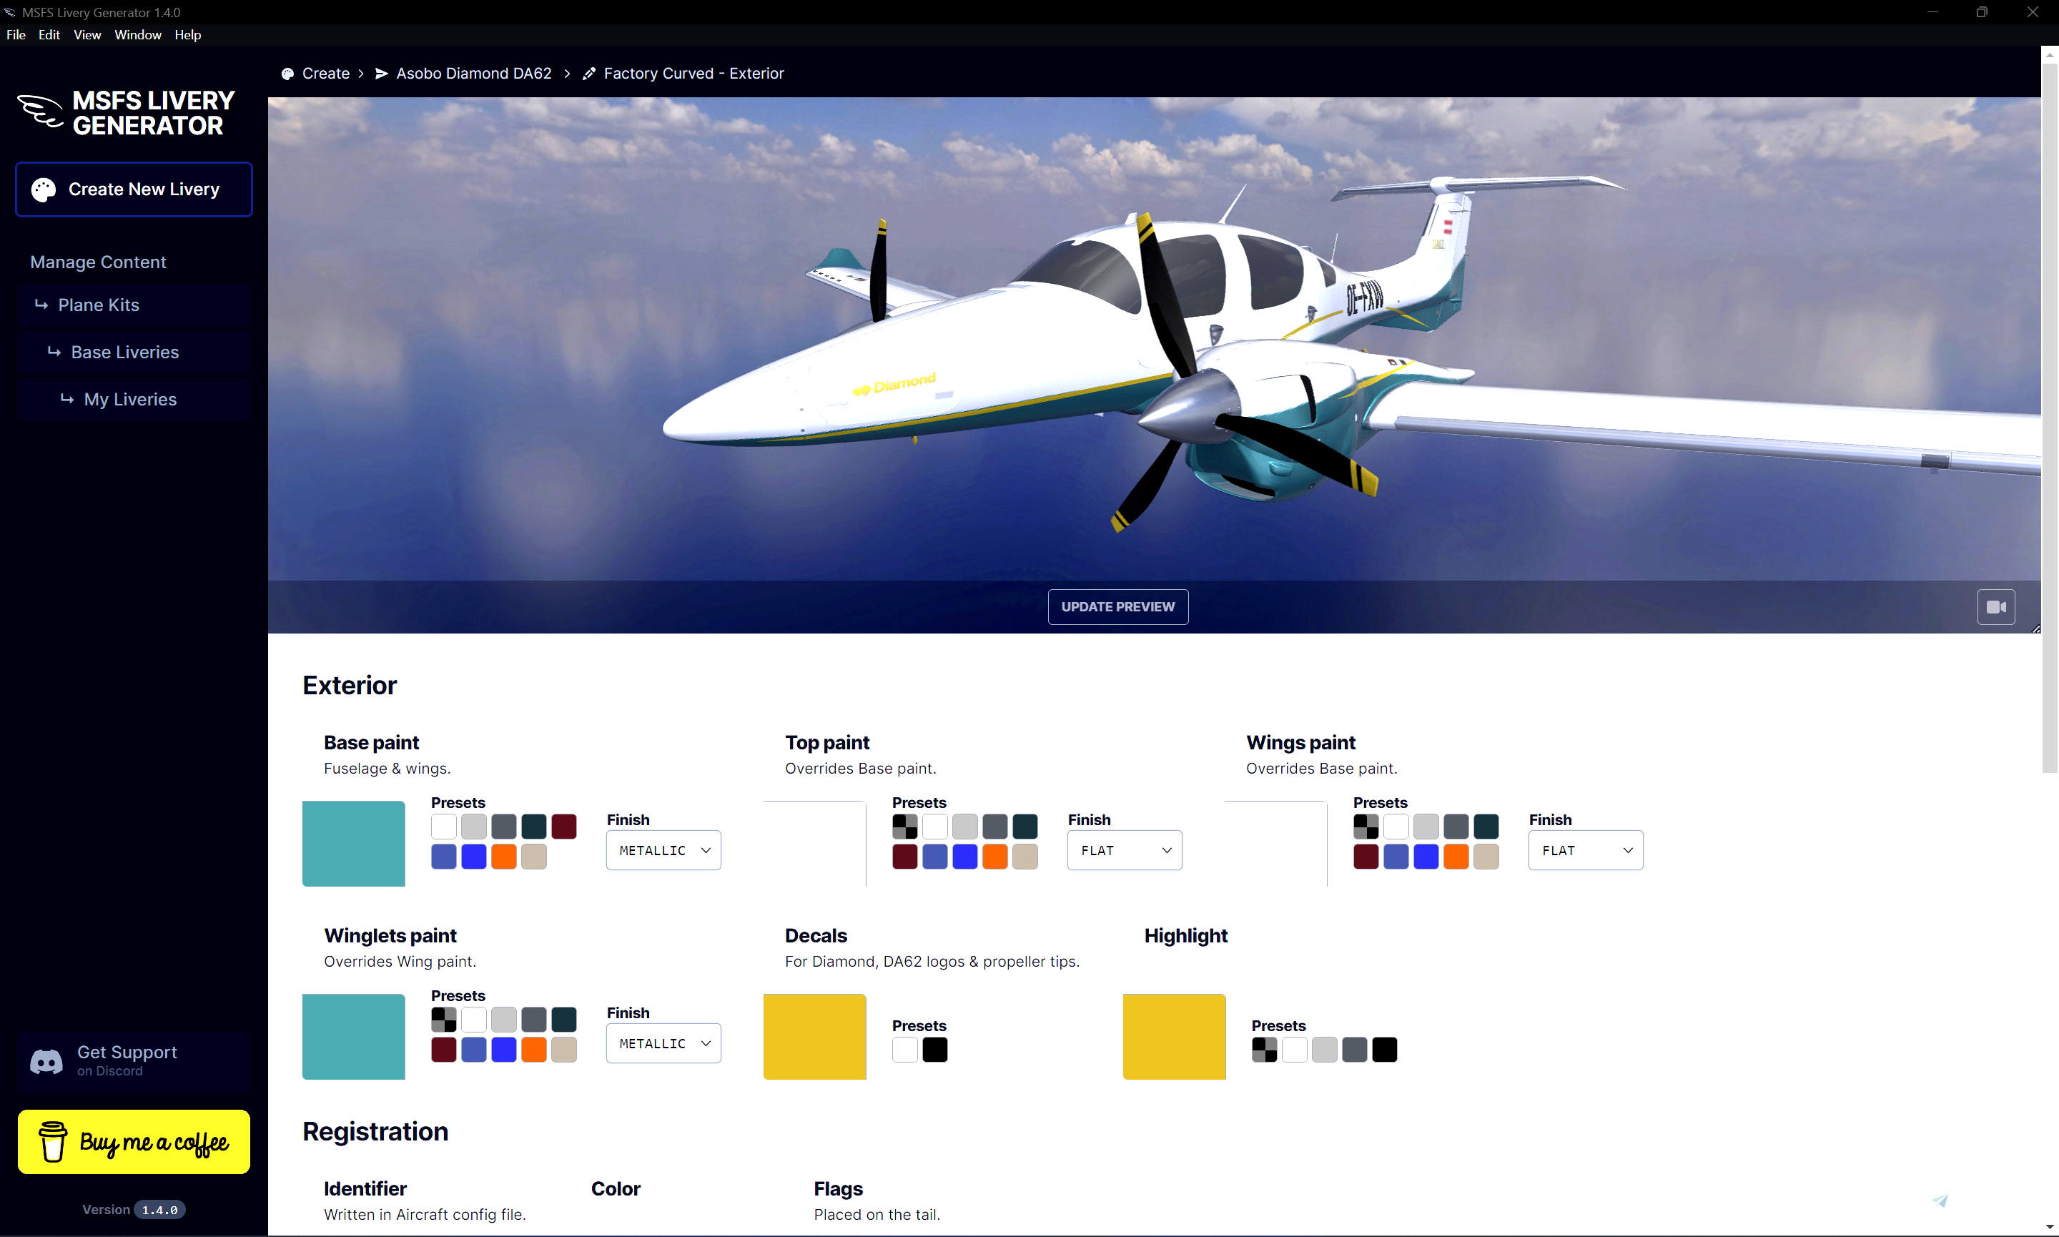Screen dimensions: 2059x1237
Task: Click the globe icon next to Create breadcrumb
Action: (287, 74)
